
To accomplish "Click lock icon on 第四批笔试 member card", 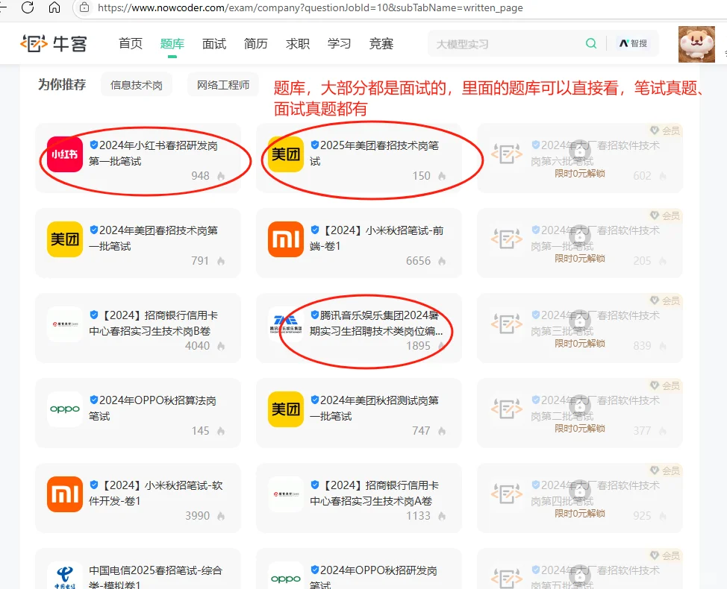I will [579, 491].
